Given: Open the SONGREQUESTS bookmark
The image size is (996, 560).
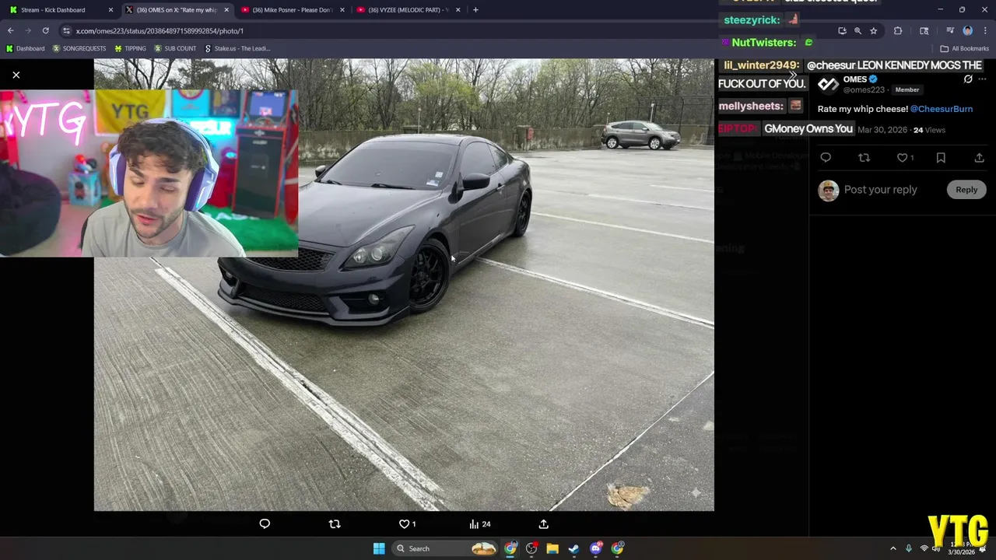Looking at the screenshot, I should click(x=79, y=48).
